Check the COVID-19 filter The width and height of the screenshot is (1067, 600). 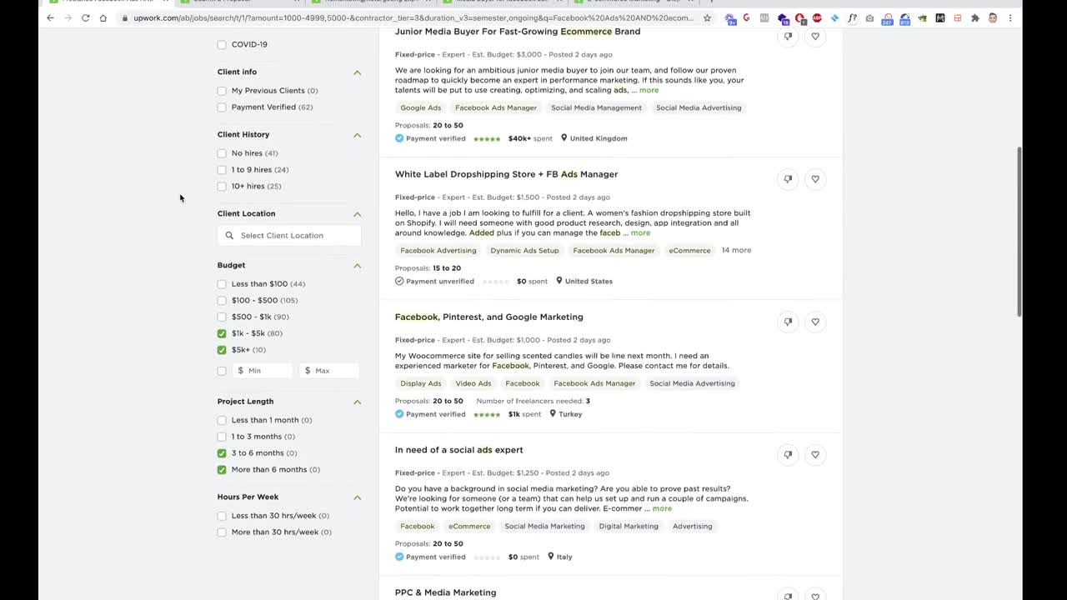222,44
